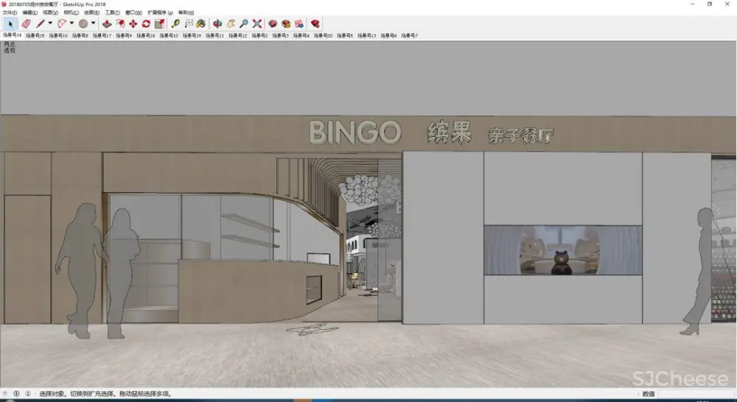This screenshot has height=402, width=737.
Task: Pick the Eraser tool
Action: (26, 24)
